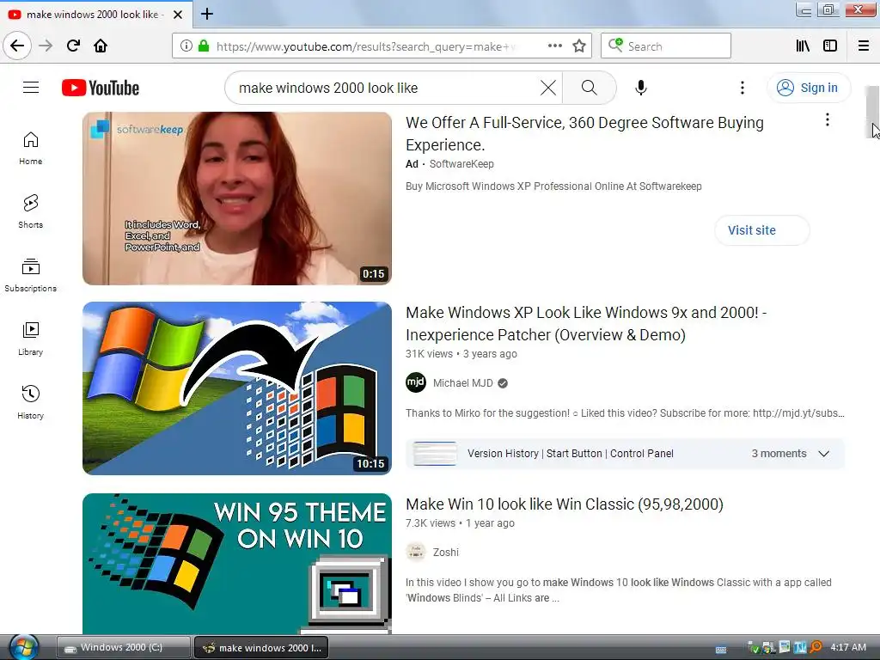Click the SoftwareKeep advertiser name

(461, 164)
